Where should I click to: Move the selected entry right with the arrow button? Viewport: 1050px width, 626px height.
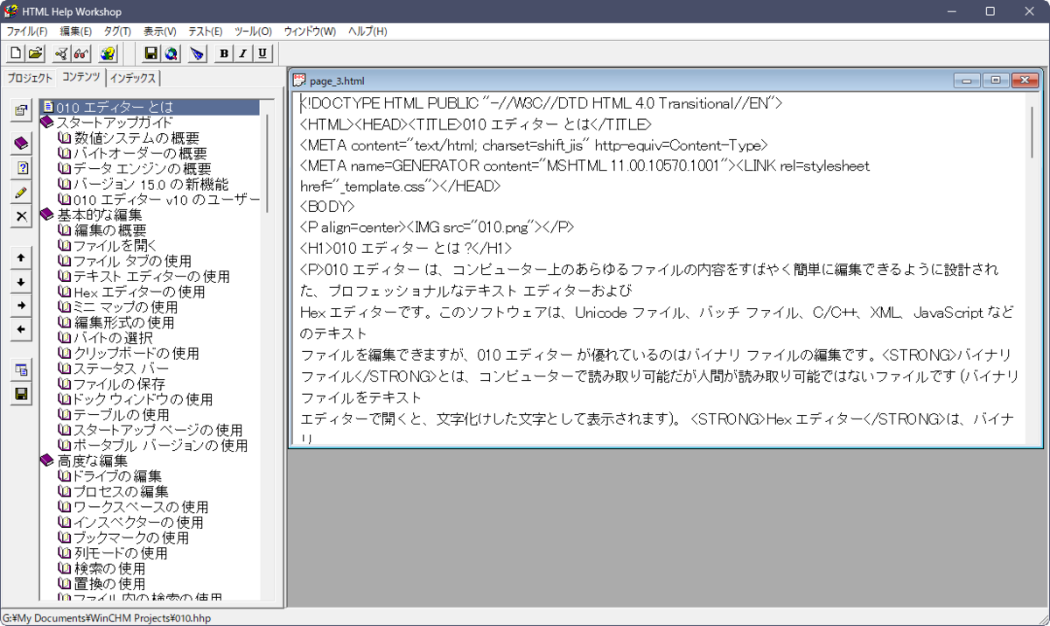point(21,306)
